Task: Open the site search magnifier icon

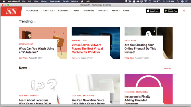Action: (184, 11)
